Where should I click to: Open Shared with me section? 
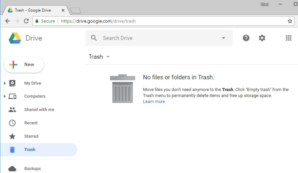[39, 110]
